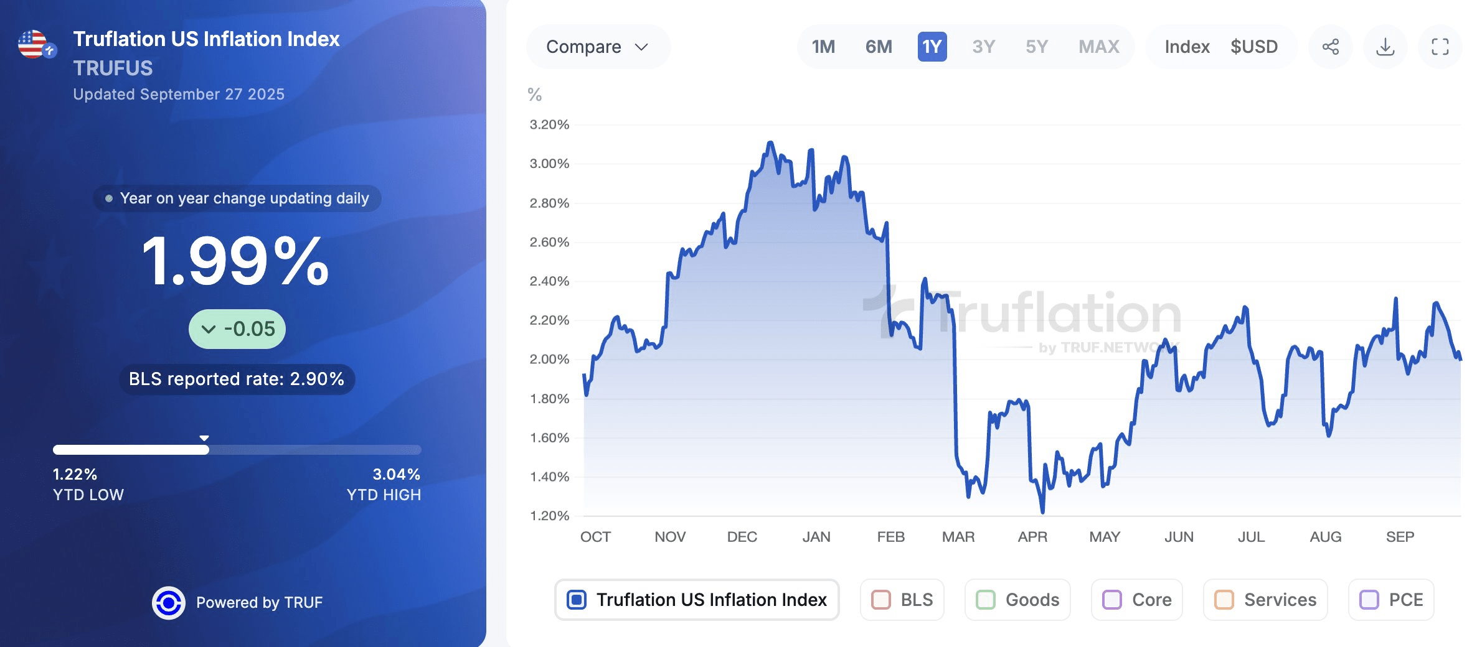The image size is (1477, 647).
Task: Click the download chart data icon
Action: coord(1385,46)
